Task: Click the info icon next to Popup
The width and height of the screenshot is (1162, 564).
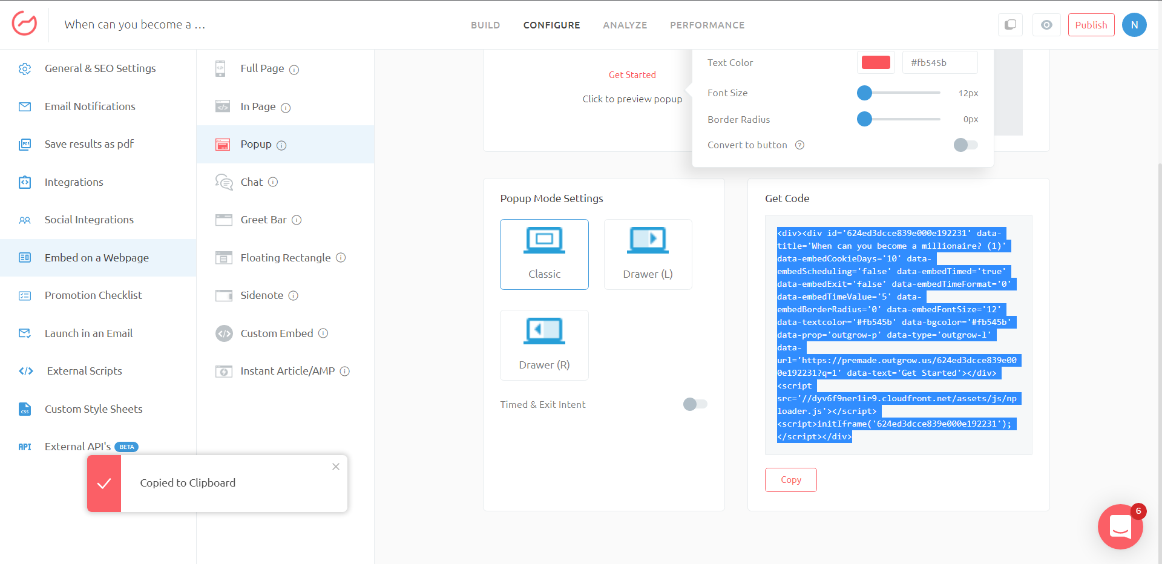Action: tap(281, 145)
